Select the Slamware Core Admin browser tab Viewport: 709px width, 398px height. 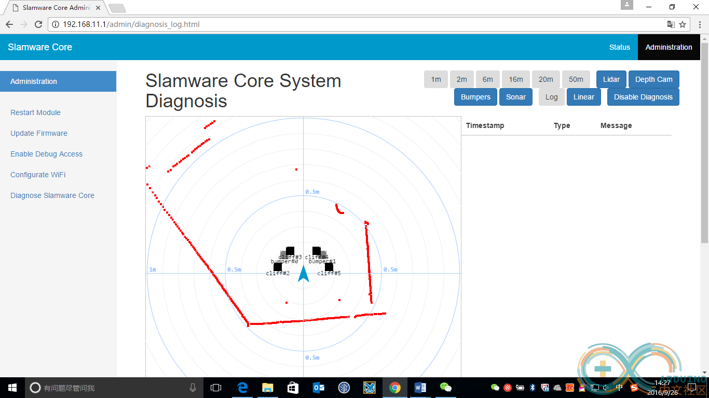tap(56, 8)
